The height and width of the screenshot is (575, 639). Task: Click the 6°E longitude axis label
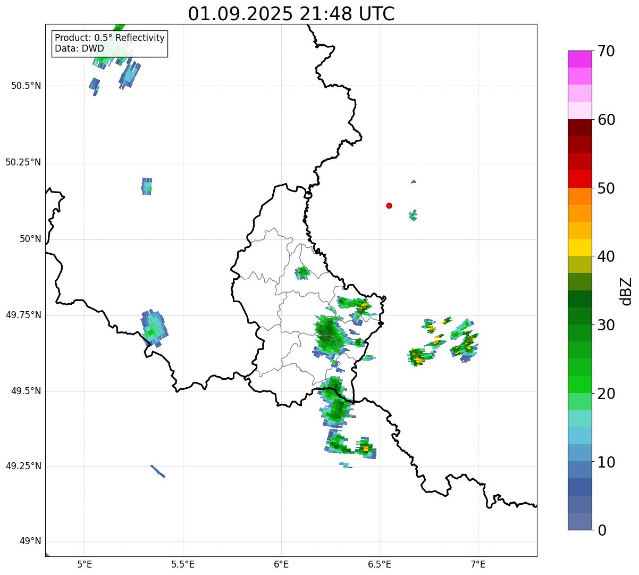click(281, 564)
